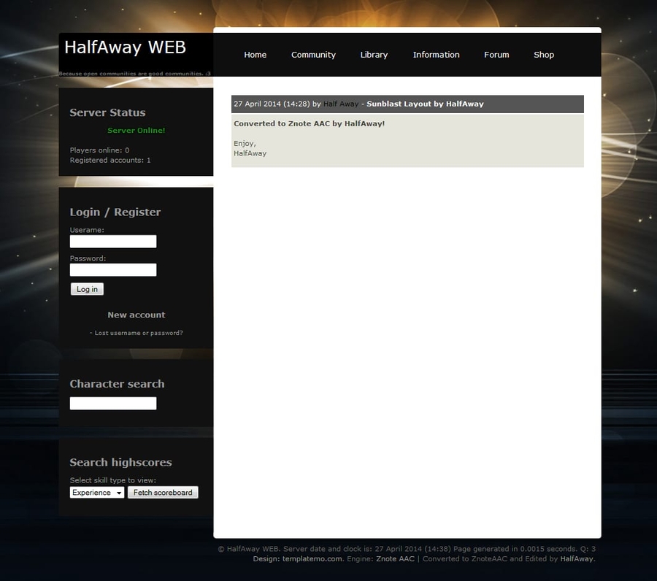Expand the Experience skill type dropdown
657x581 pixels.
(x=97, y=493)
